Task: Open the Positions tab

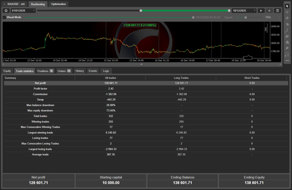Action: 45,71
